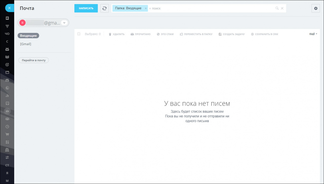Image resolution: width=324 pixels, height=184 pixels.
Task: Select the Входящие folder
Action: coord(28,36)
